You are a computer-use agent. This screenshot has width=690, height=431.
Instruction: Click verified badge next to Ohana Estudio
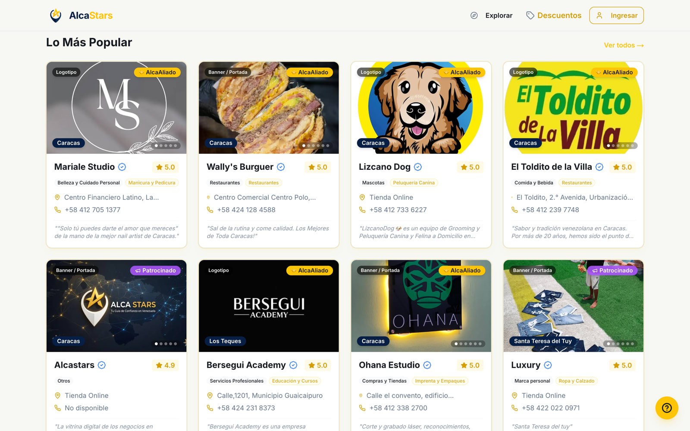coord(427,365)
